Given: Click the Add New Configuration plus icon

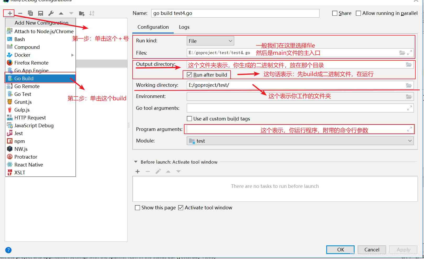Looking at the screenshot, I should (10, 13).
